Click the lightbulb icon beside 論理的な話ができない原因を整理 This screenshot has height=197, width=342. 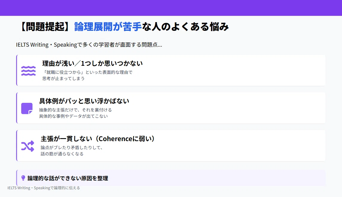pyautogui.click(x=23, y=178)
